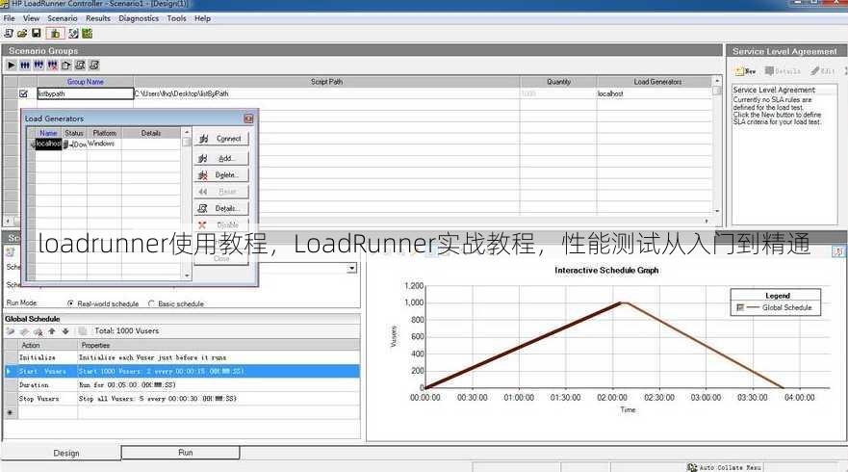Image resolution: width=848 pixels, height=472 pixels.
Task: Switch to the Design tab
Action: (66, 453)
